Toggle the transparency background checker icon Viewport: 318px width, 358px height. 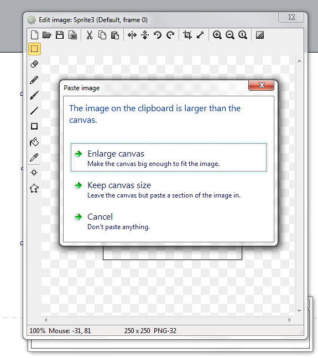[260, 35]
